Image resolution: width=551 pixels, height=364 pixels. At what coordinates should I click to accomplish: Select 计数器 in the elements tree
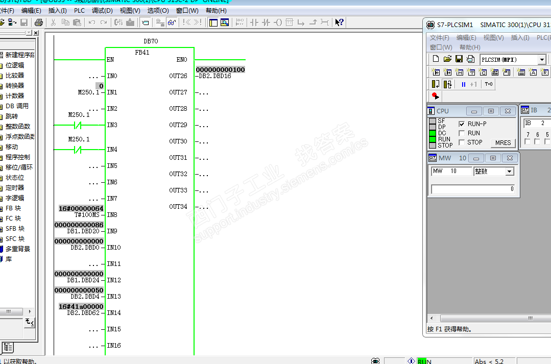15,96
